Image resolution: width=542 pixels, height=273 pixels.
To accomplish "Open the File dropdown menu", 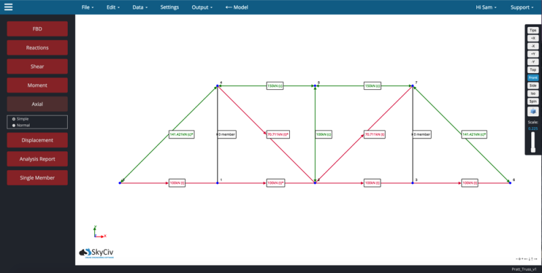I will point(87,7).
